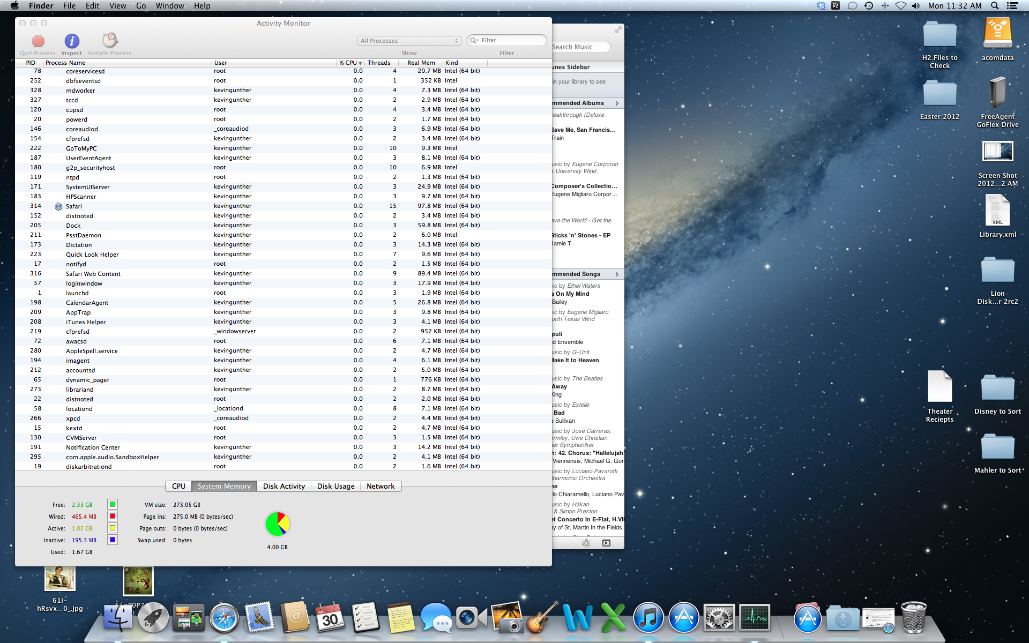Open the All Processes dropdown
The height and width of the screenshot is (643, 1029).
coord(409,41)
